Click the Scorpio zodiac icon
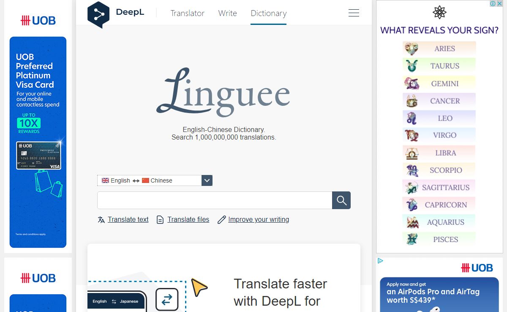This screenshot has width=507, height=312. click(412, 170)
